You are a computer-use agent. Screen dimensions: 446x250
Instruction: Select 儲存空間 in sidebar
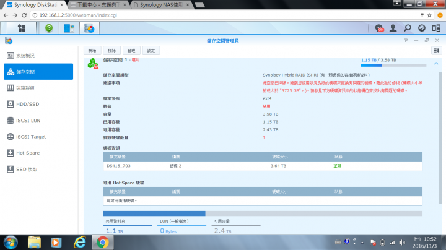[x=38, y=72]
